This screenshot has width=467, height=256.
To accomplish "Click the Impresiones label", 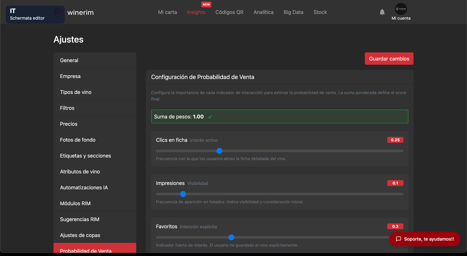I will [170, 183].
